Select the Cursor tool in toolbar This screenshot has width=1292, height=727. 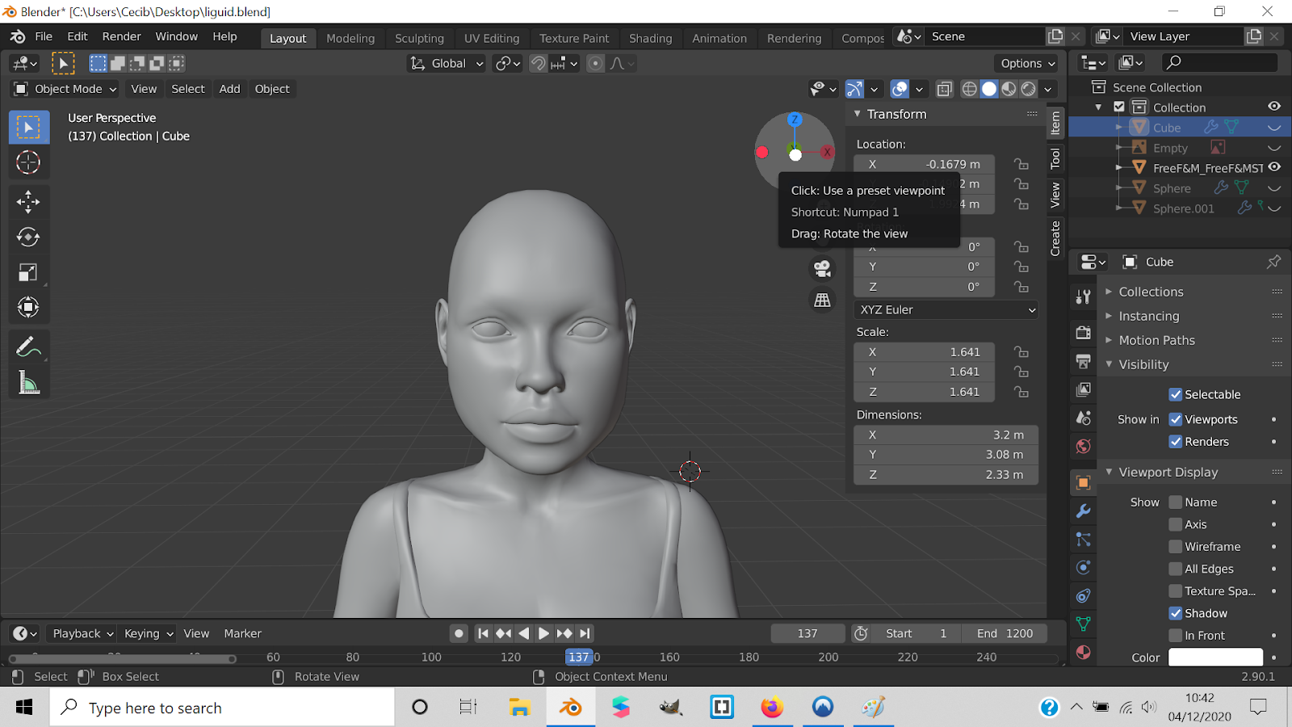pyautogui.click(x=28, y=162)
